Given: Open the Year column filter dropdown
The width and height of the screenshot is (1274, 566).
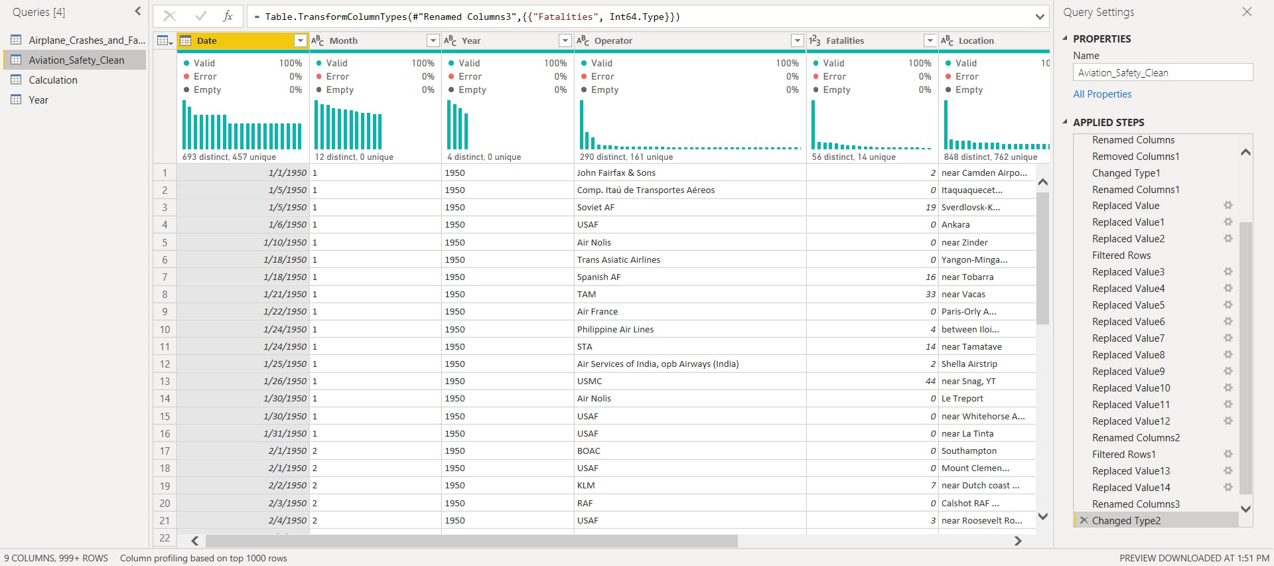Looking at the screenshot, I should coord(565,40).
